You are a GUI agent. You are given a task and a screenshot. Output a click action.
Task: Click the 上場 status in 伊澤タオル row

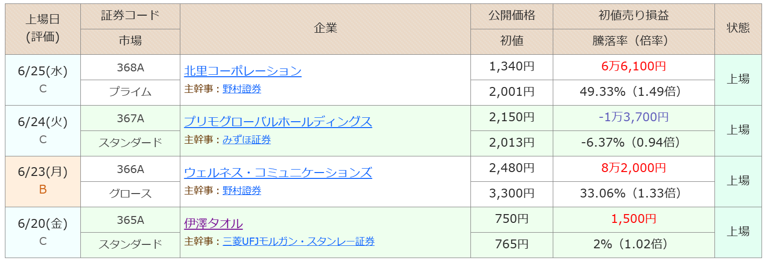(738, 233)
